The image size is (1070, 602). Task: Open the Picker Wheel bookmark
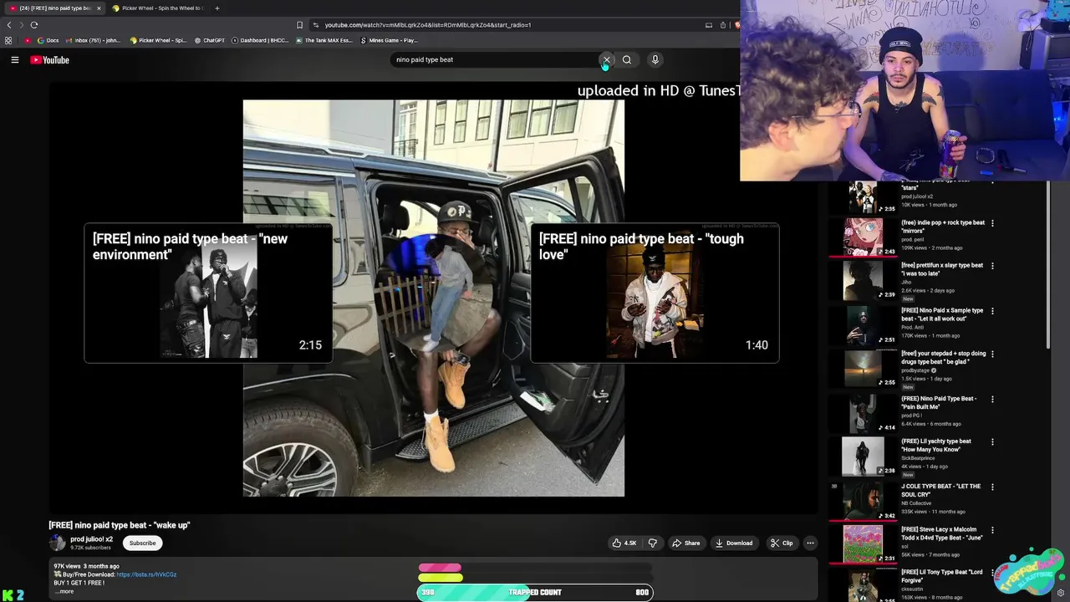[x=159, y=40]
